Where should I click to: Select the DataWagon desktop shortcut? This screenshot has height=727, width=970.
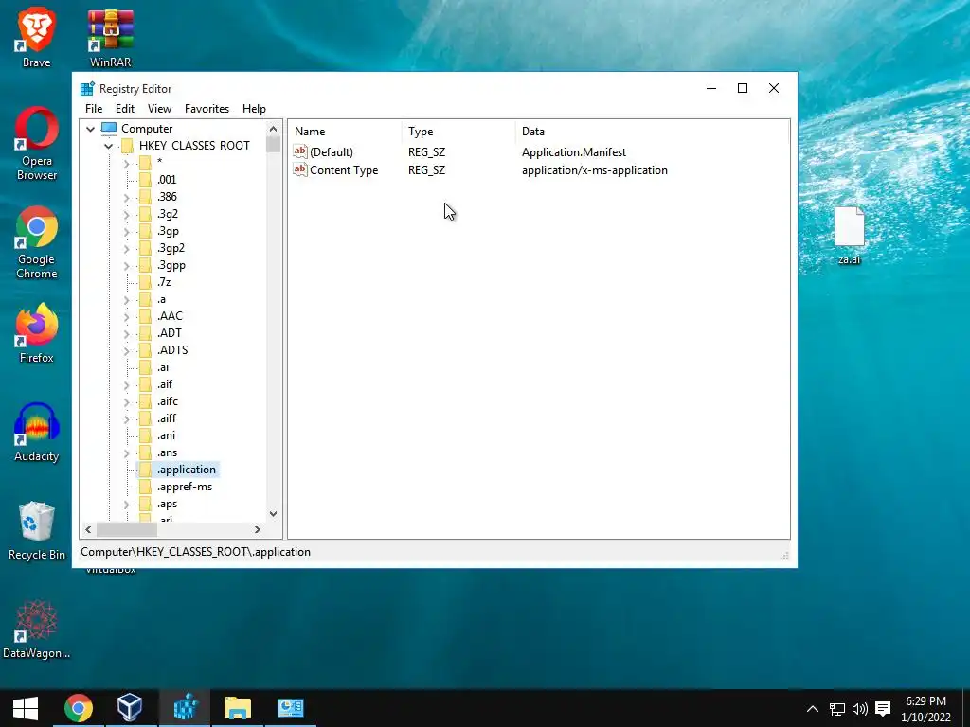coord(37,629)
